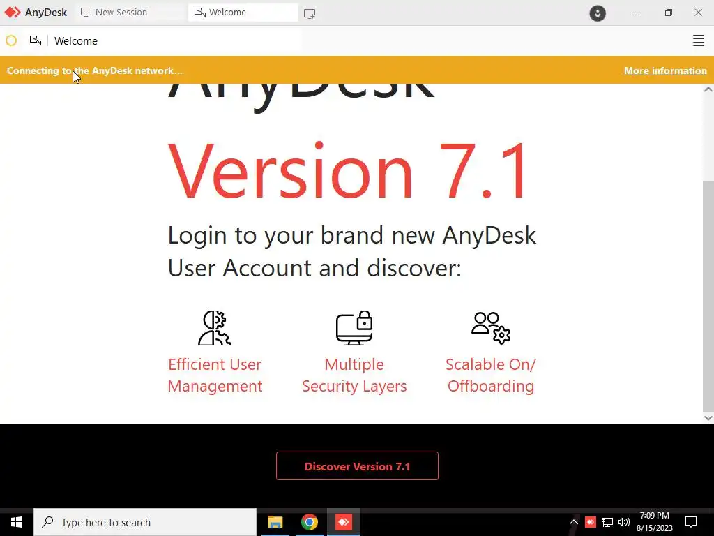This screenshot has width=714, height=536.
Task: Open a new tab with plus-monitor icon
Action: click(x=310, y=14)
